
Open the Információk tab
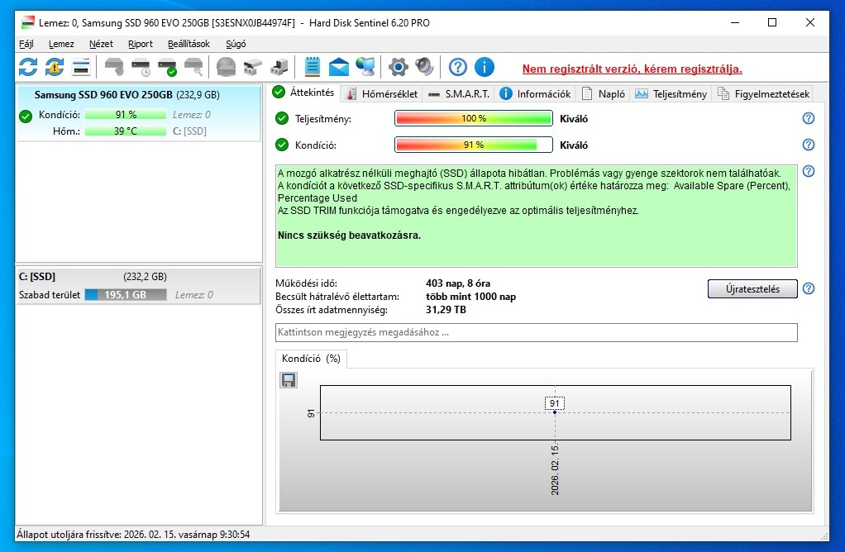pos(535,93)
